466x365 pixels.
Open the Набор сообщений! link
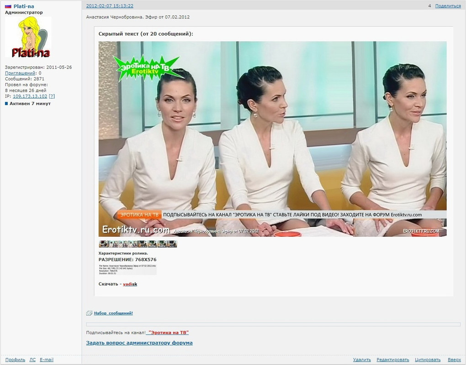[113, 313]
